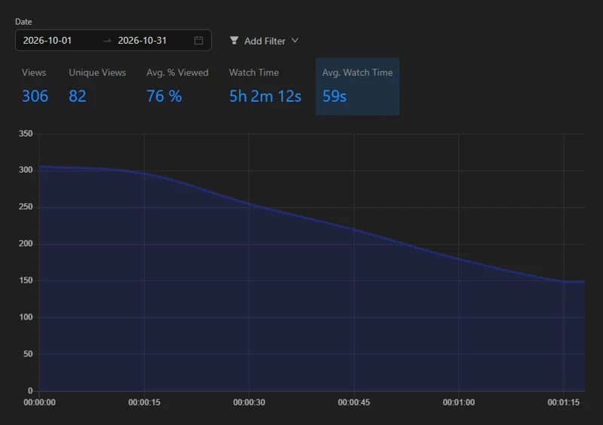Open the calendar icon in date range

point(198,41)
